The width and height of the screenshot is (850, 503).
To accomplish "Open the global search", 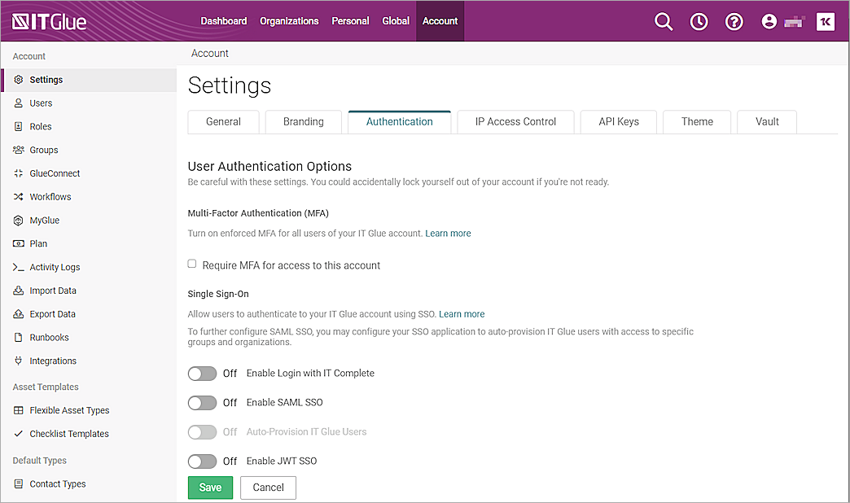I will pos(664,21).
